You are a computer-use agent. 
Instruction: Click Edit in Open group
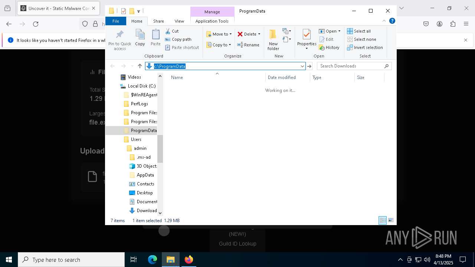pos(326,39)
